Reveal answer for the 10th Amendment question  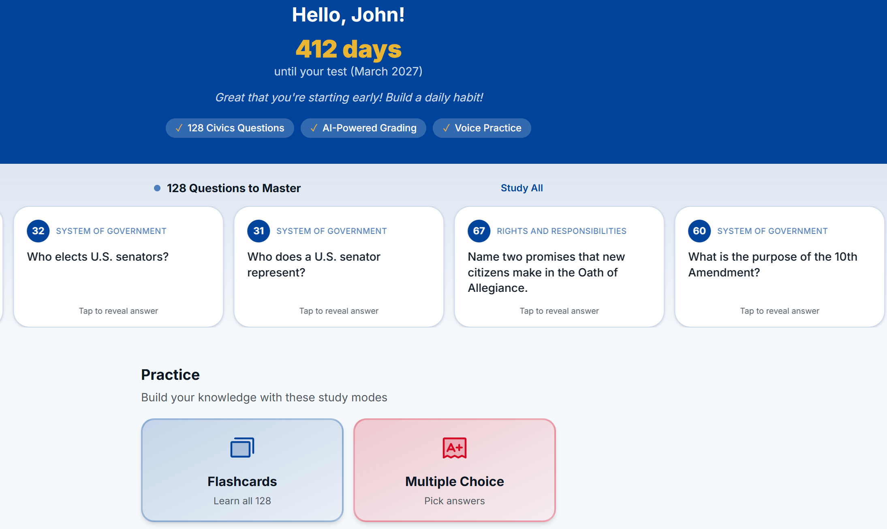779,311
